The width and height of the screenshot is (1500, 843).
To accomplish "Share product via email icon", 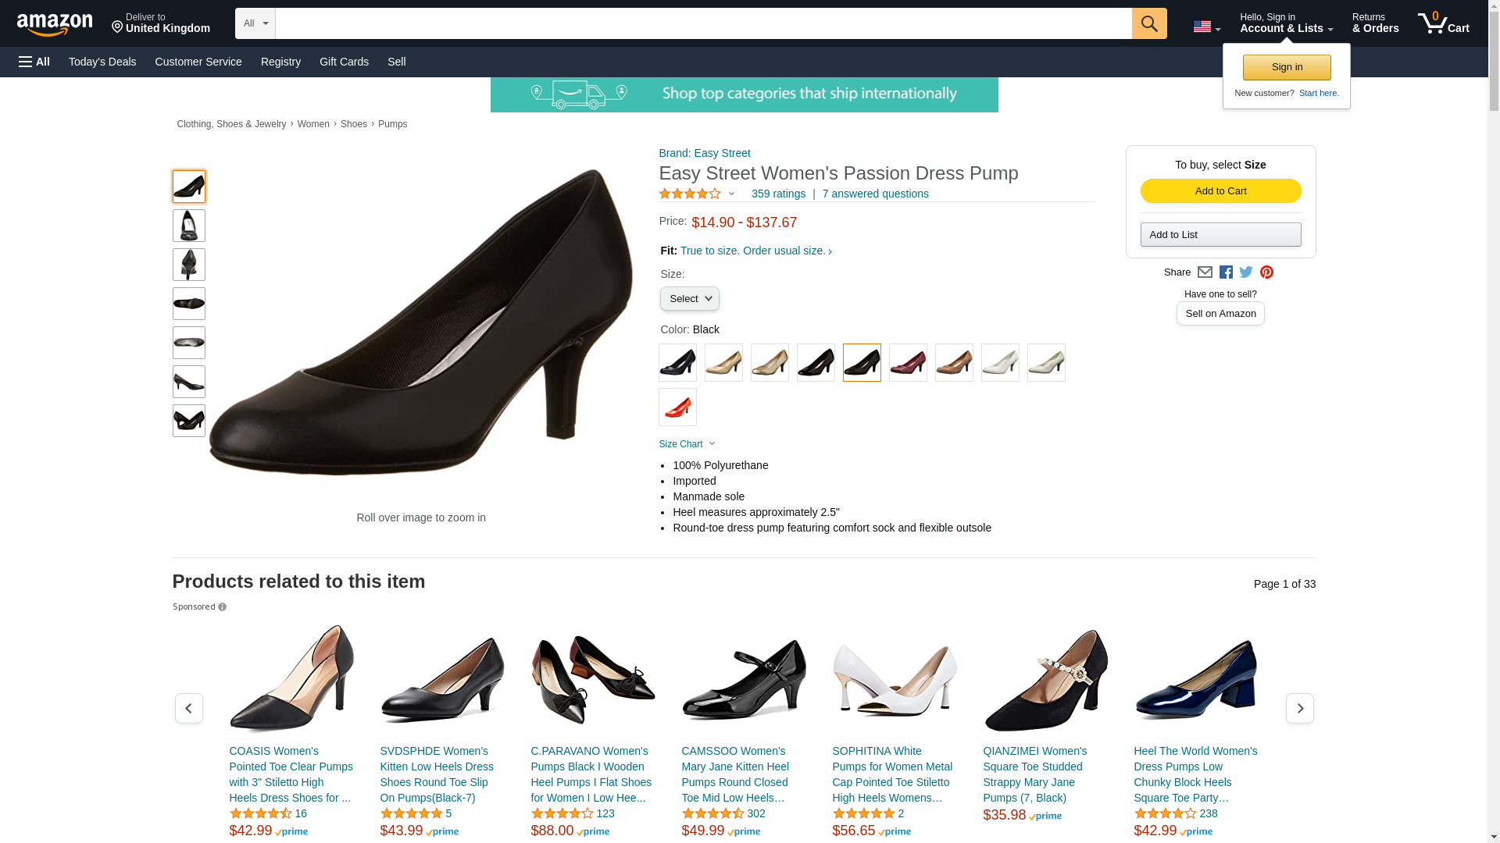I will 1205,272.
